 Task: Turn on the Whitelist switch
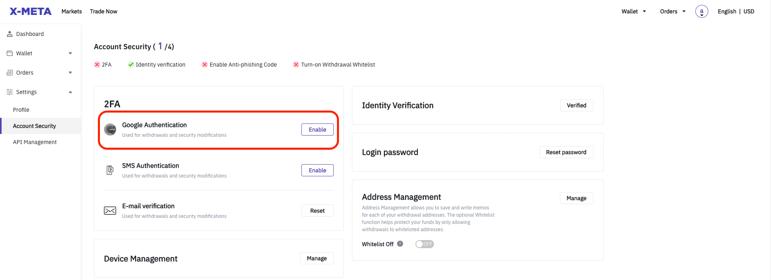[424, 244]
